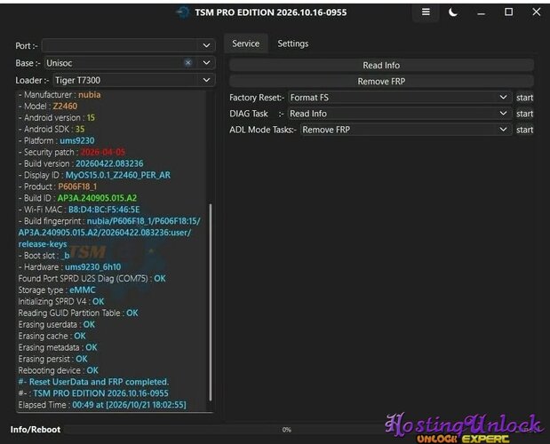Image resolution: width=550 pixels, height=444 pixels.
Task: Click the log panel scrollbar
Action: point(211,302)
